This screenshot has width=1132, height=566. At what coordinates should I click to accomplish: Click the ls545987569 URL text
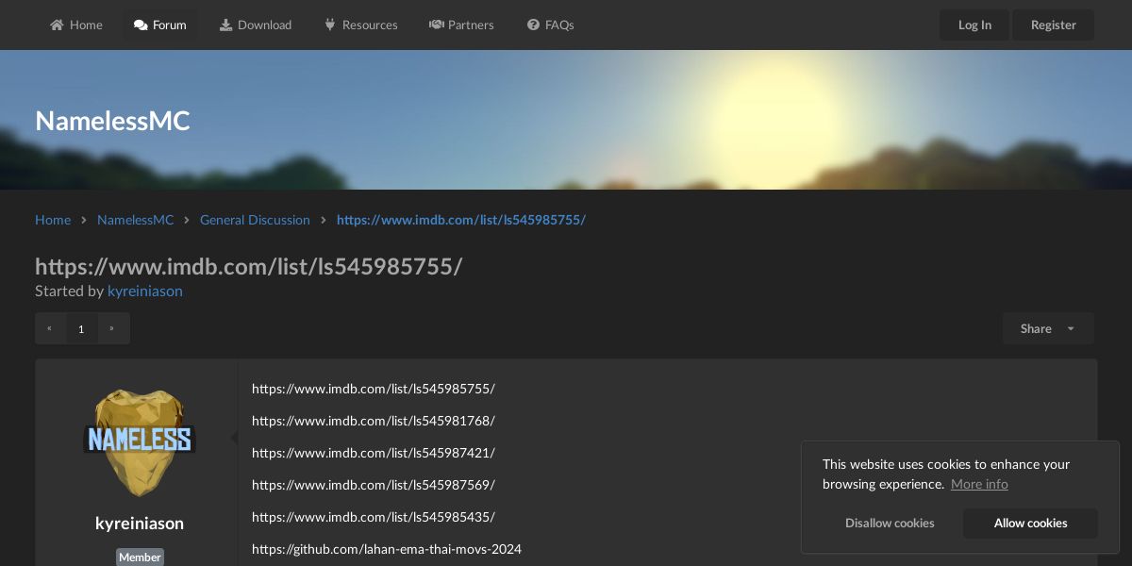coord(374,485)
